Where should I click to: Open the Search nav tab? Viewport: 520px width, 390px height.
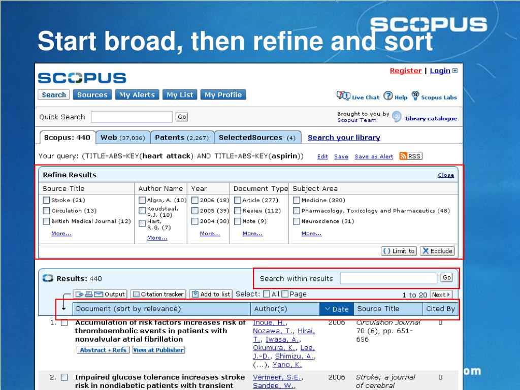coord(54,95)
